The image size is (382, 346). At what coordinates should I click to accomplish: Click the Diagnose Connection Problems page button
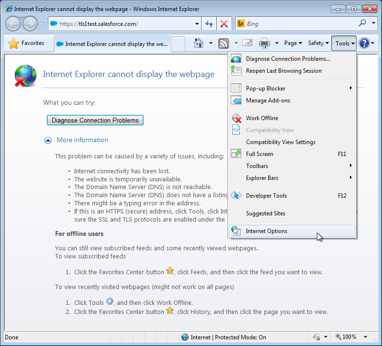(95, 120)
